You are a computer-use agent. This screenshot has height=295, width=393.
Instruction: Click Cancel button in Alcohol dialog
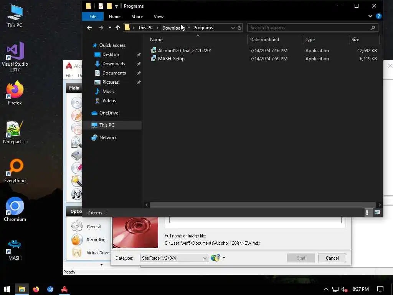click(332, 258)
